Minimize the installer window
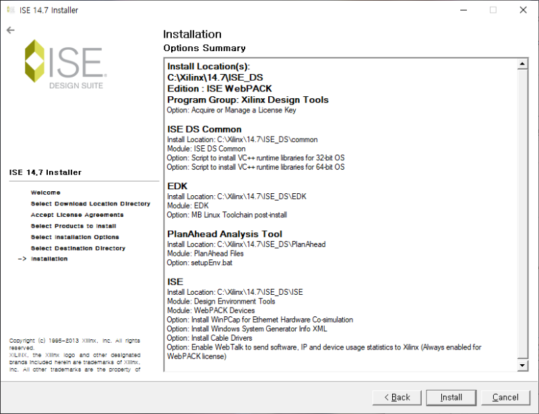The image size is (539, 414). point(464,10)
